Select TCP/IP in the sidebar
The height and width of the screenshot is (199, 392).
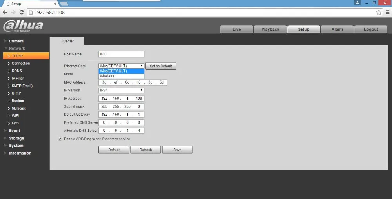[26, 56]
